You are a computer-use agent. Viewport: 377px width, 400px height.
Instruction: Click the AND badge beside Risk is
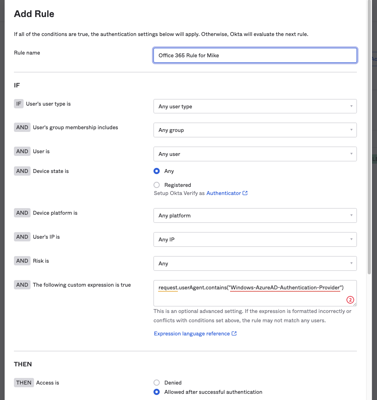[x=22, y=261]
